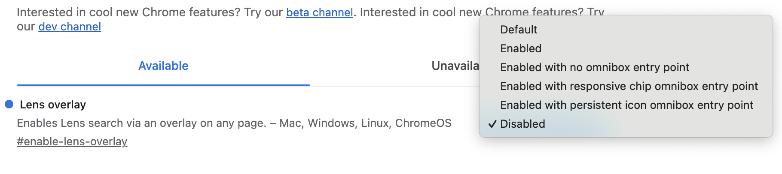Open the beta channel link
782x174 pixels.
(x=319, y=12)
